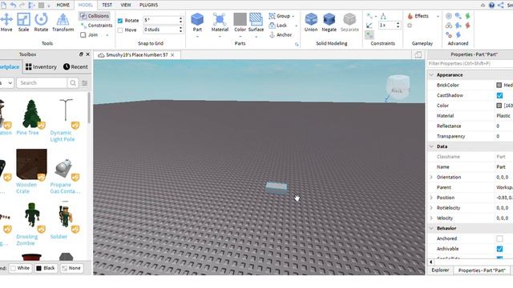Open Toolbox filter options icon
Viewport: 513px width, 288px height.
pyautogui.click(x=85, y=83)
